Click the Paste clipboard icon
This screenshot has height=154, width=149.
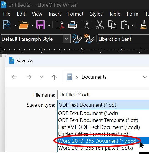(x=125, y=25)
